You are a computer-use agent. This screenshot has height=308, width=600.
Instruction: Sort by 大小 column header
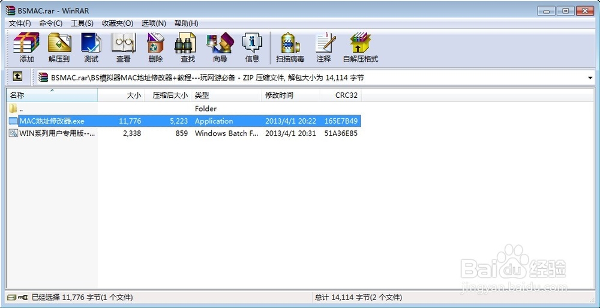click(x=121, y=95)
